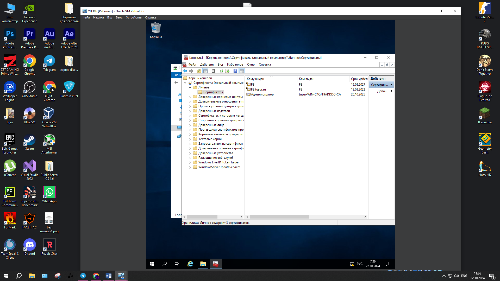
Task: Click Word icon in host taskbar
Action: tap(109, 276)
